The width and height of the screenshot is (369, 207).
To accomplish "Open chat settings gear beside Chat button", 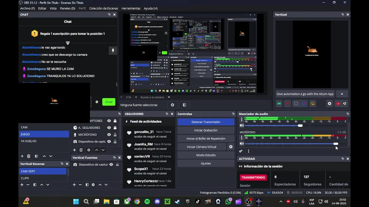I will (97, 102).
